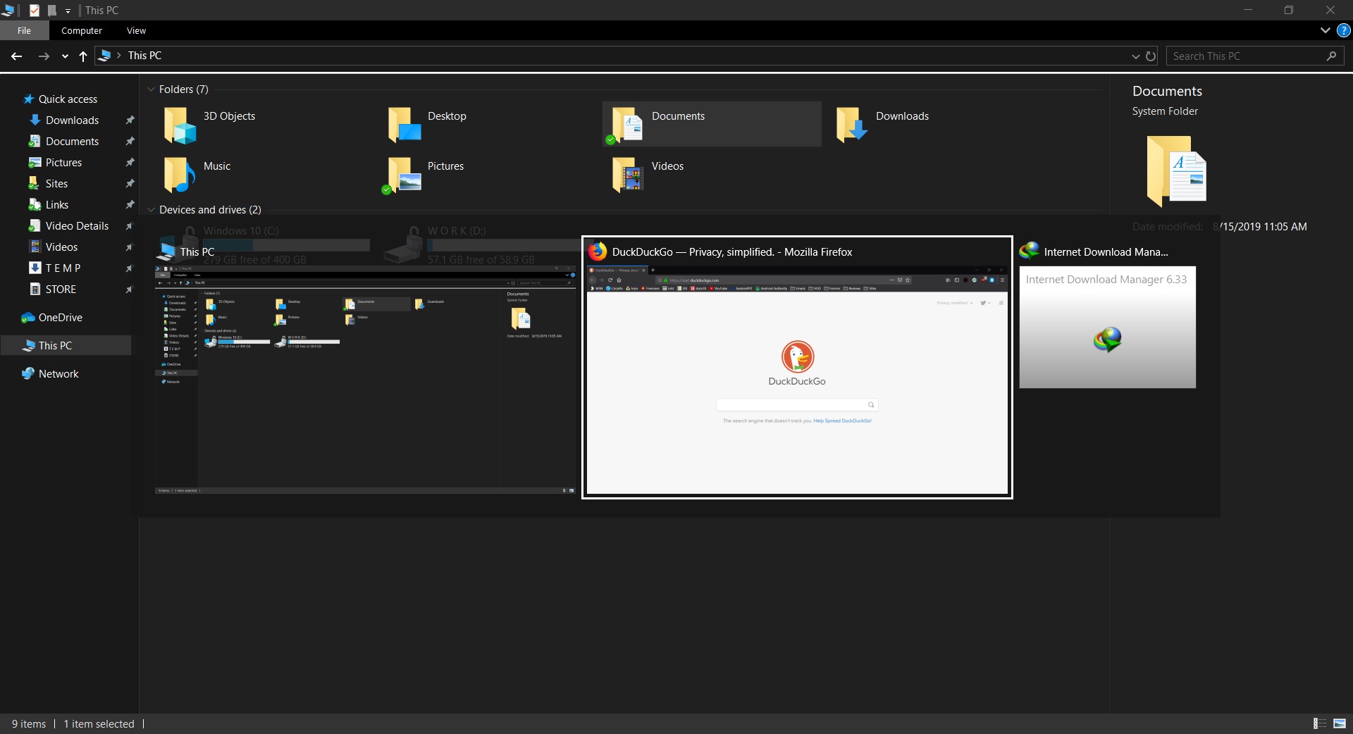The height and width of the screenshot is (734, 1353).
Task: Open Links in Quick access list
Action: click(x=56, y=205)
